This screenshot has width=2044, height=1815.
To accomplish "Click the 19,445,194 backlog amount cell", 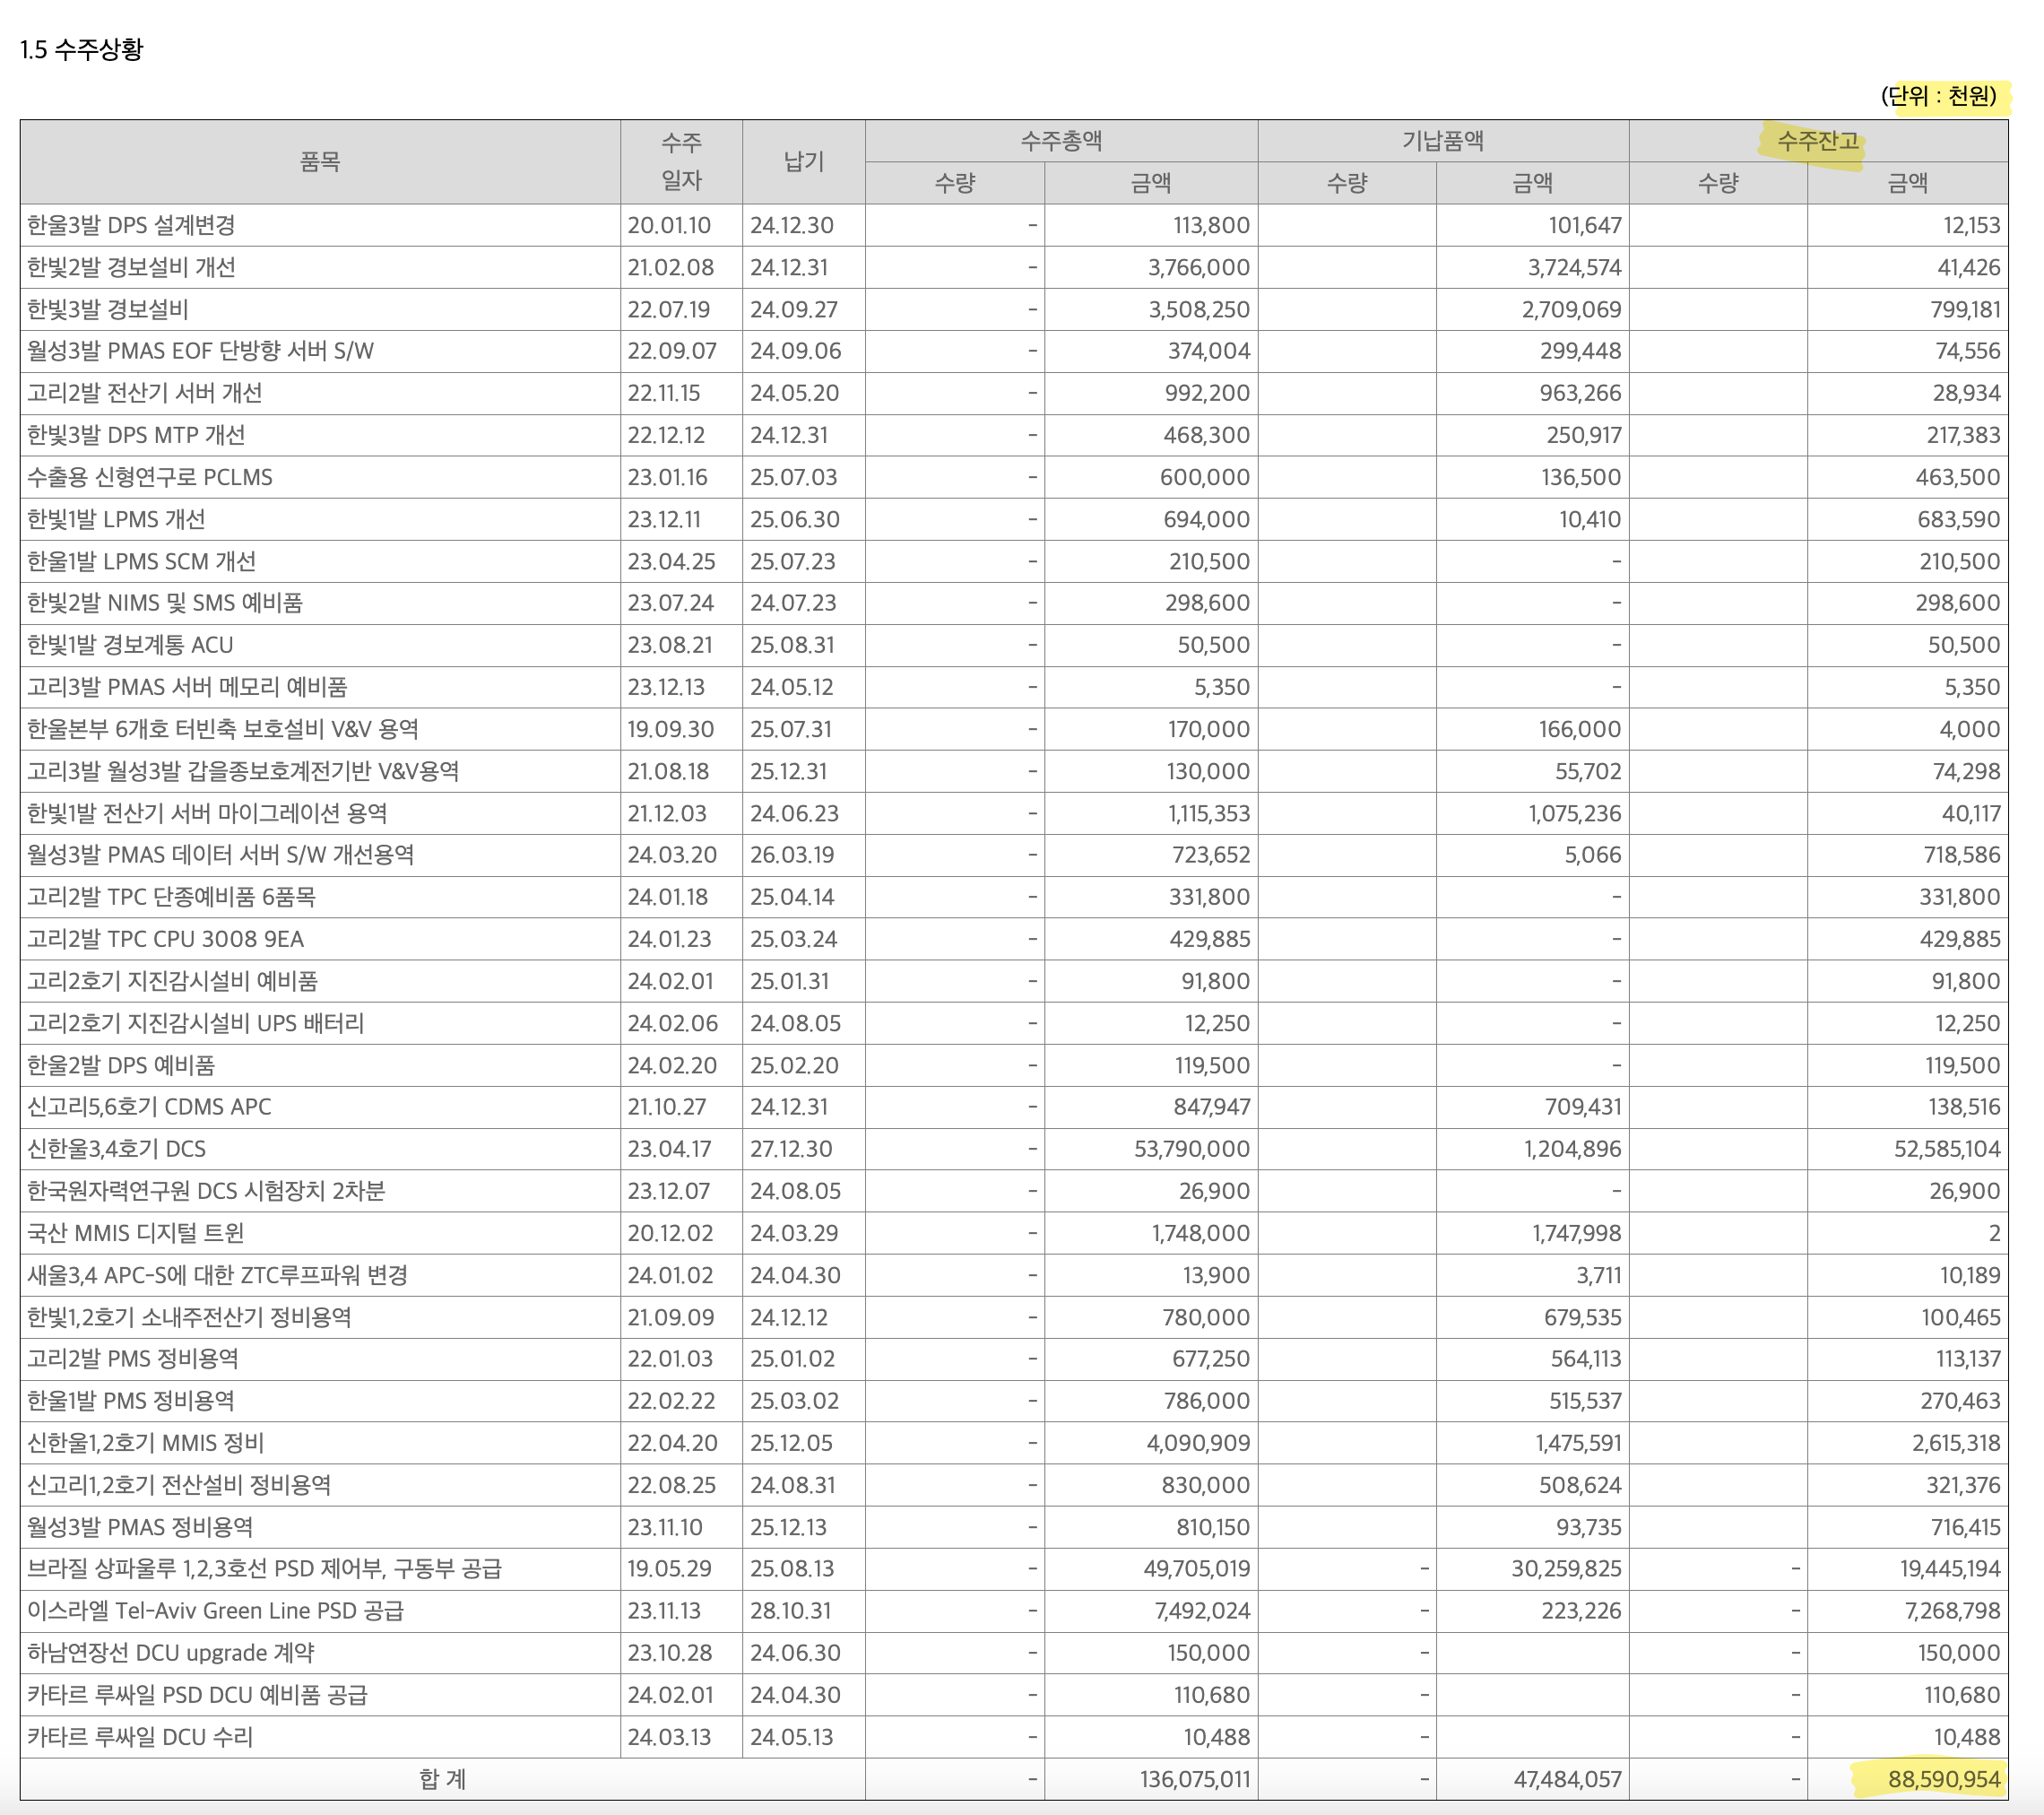I will [1949, 1569].
